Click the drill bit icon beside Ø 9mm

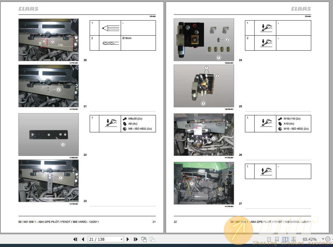(111, 43)
